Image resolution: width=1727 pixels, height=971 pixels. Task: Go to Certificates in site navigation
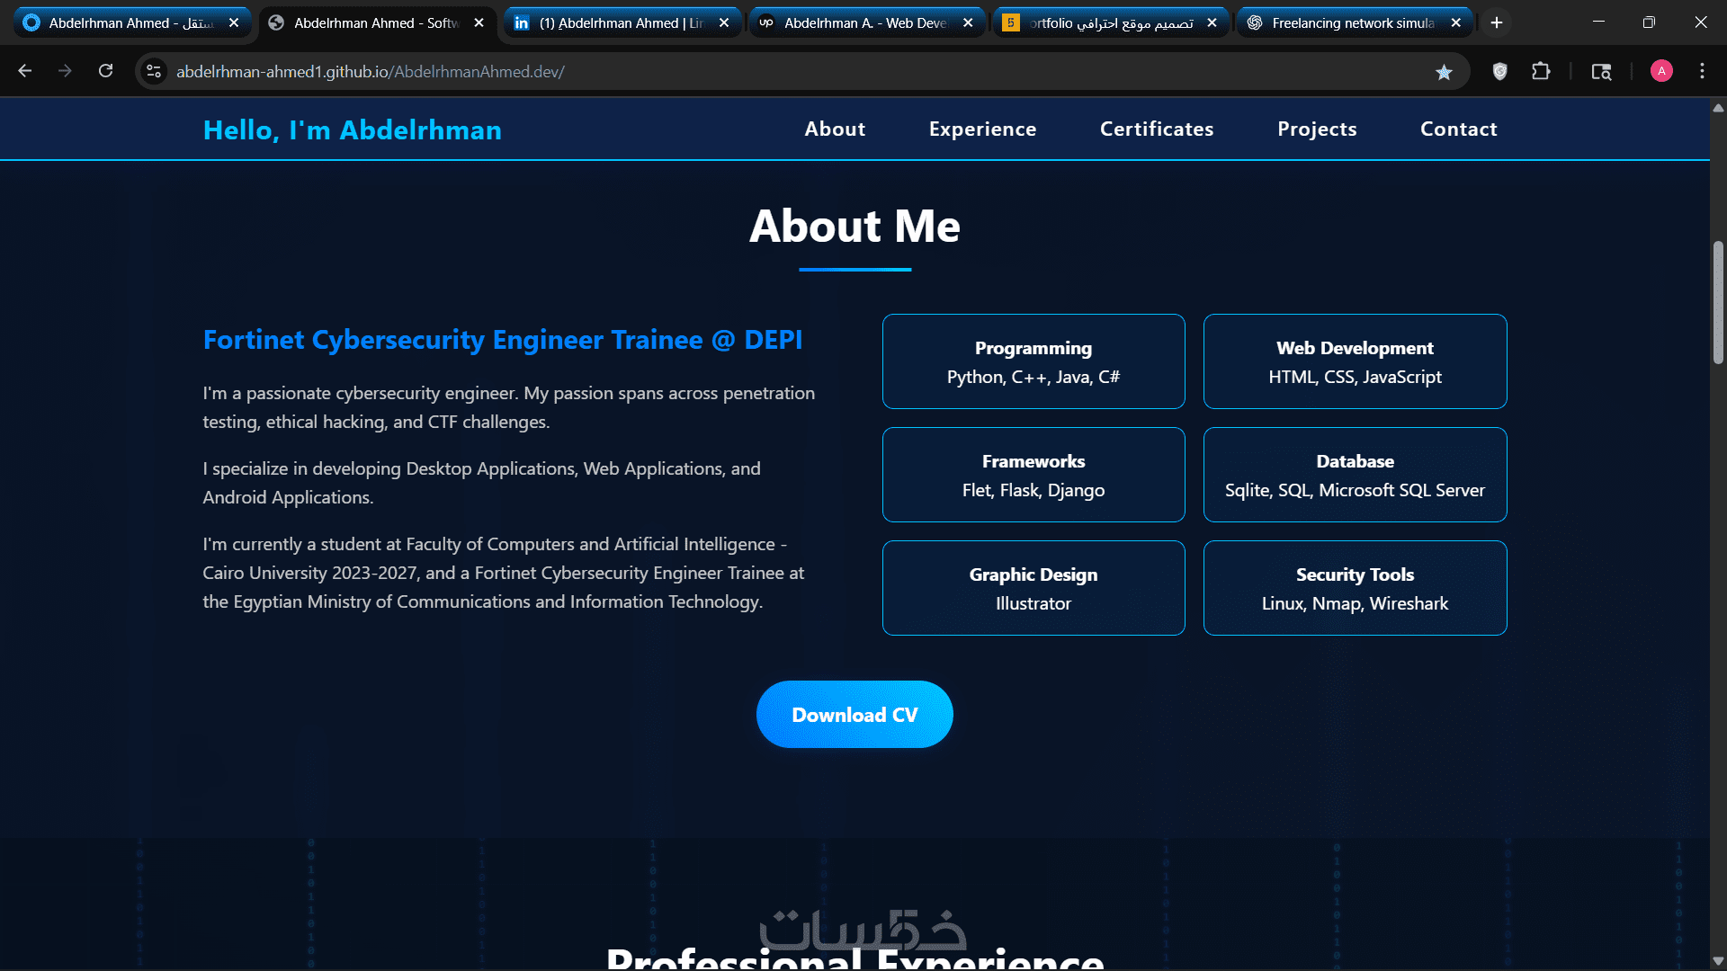click(1157, 129)
